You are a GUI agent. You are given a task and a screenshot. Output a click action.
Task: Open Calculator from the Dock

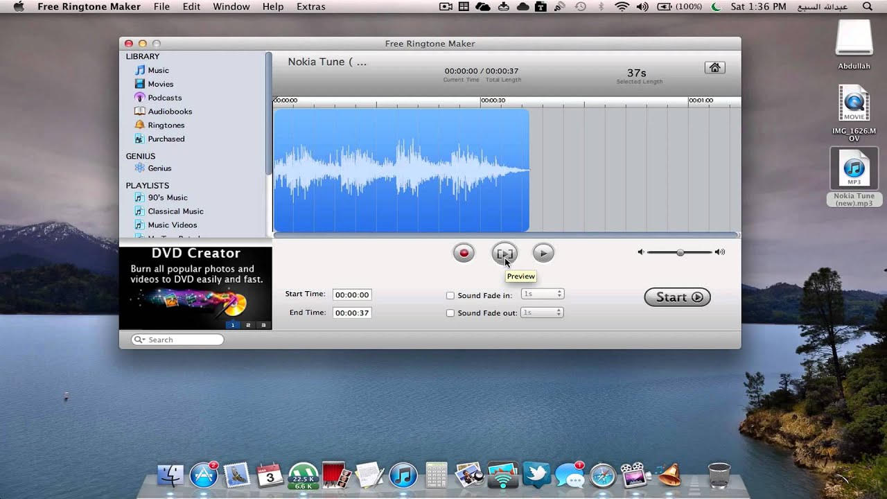(x=436, y=475)
